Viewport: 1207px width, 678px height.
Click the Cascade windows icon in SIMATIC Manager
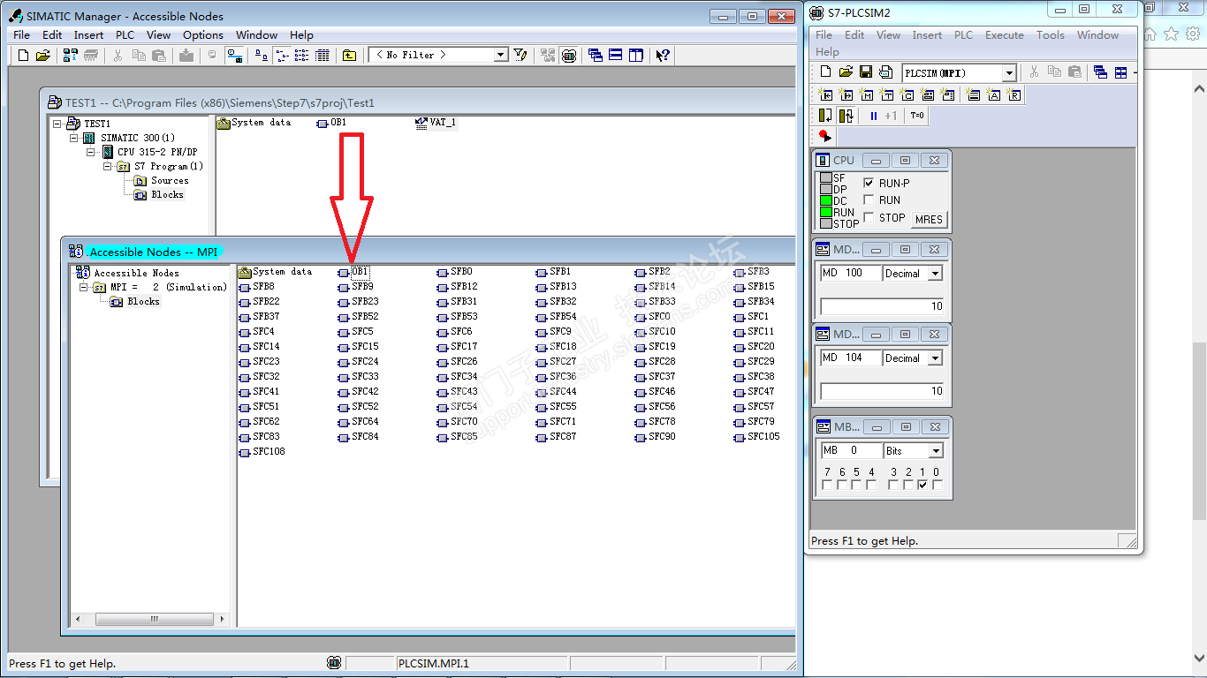pos(596,55)
